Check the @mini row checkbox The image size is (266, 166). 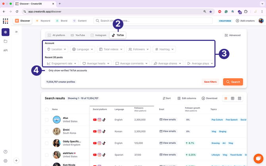(47, 131)
